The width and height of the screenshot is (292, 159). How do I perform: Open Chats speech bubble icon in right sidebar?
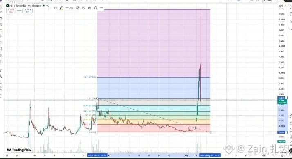click(291, 28)
